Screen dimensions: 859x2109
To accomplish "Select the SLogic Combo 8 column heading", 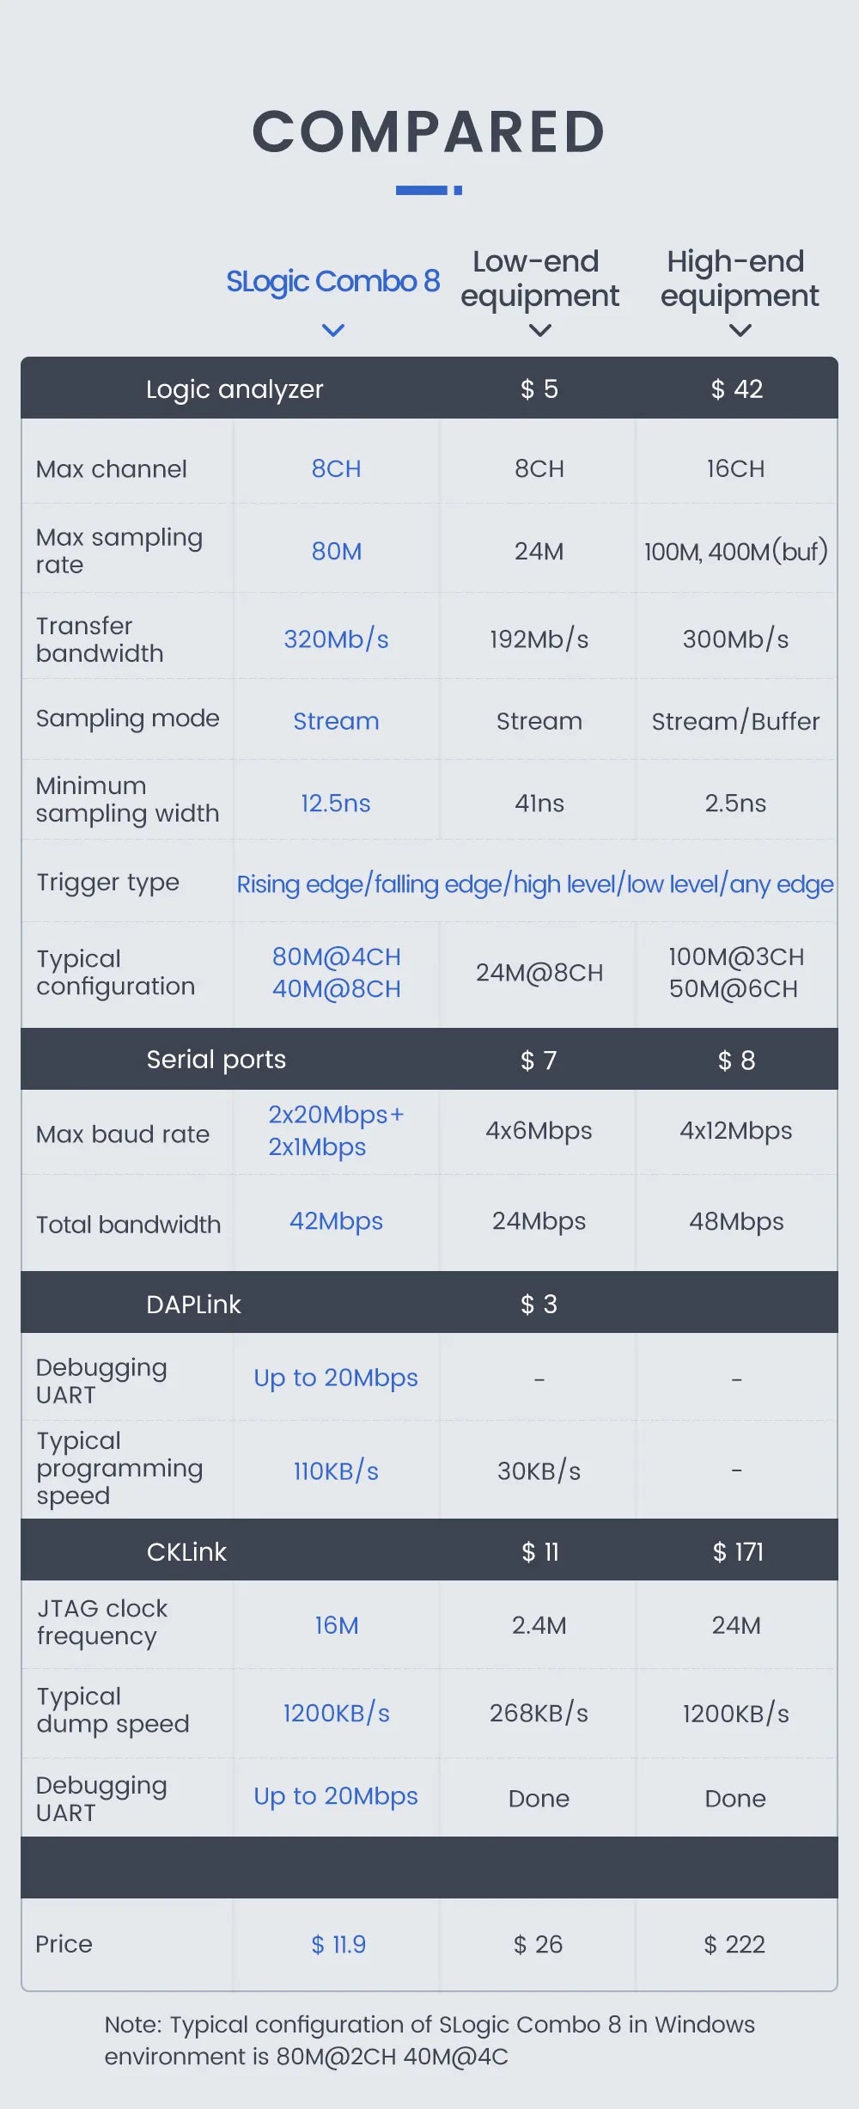I will pyautogui.click(x=332, y=281).
